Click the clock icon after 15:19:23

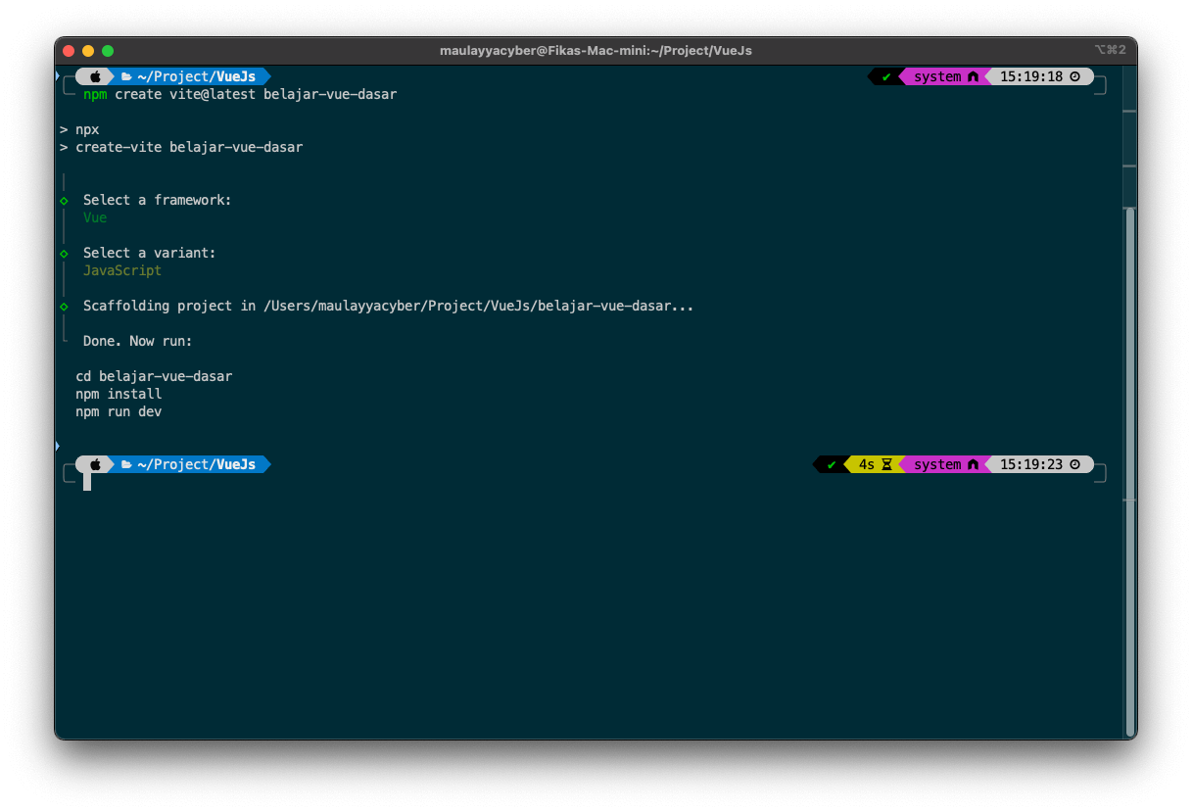(1074, 464)
